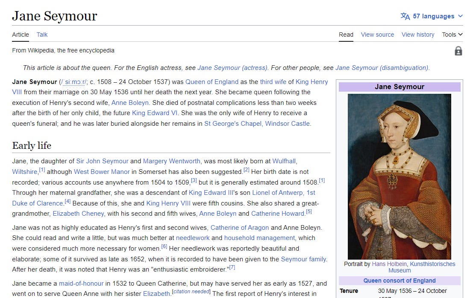
Task: Open the Elizabeth sister link
Action: [x=156, y=293]
